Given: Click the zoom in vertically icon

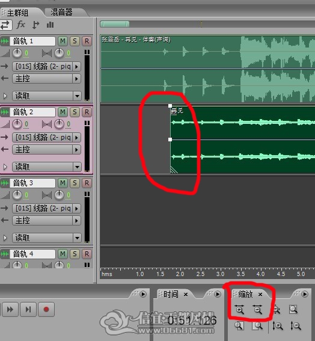Looking at the screenshot, I should (x=278, y=326).
